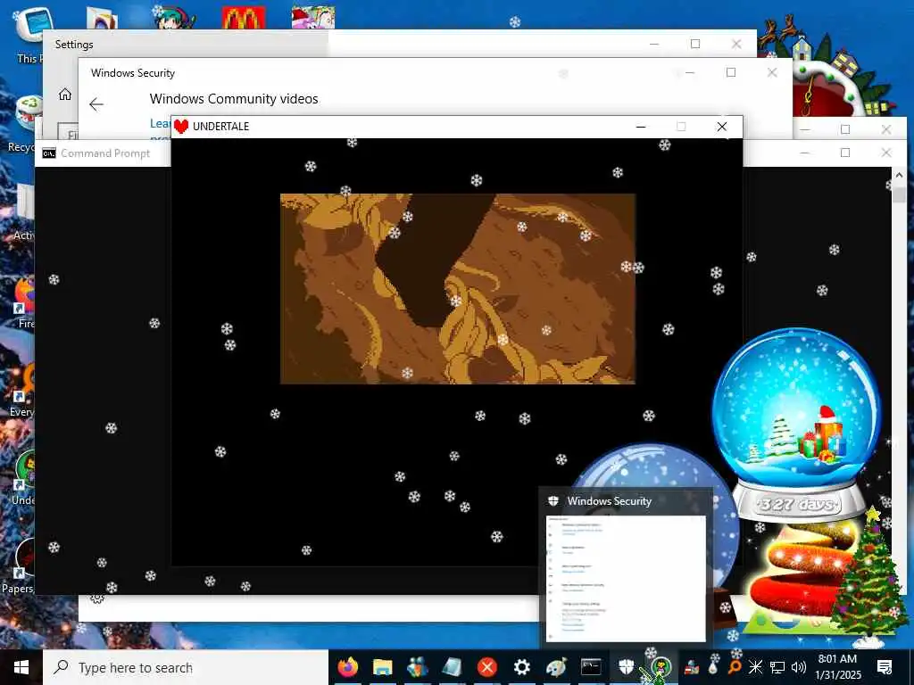The image size is (914, 685).
Task: Click the taskbar clock showing 8:01 AM
Action: click(x=837, y=667)
